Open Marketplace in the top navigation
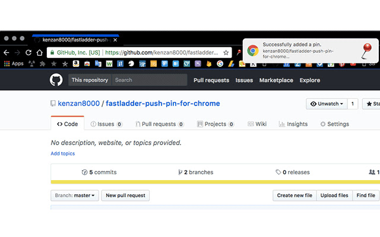The height and width of the screenshot is (237, 380). [x=276, y=81]
